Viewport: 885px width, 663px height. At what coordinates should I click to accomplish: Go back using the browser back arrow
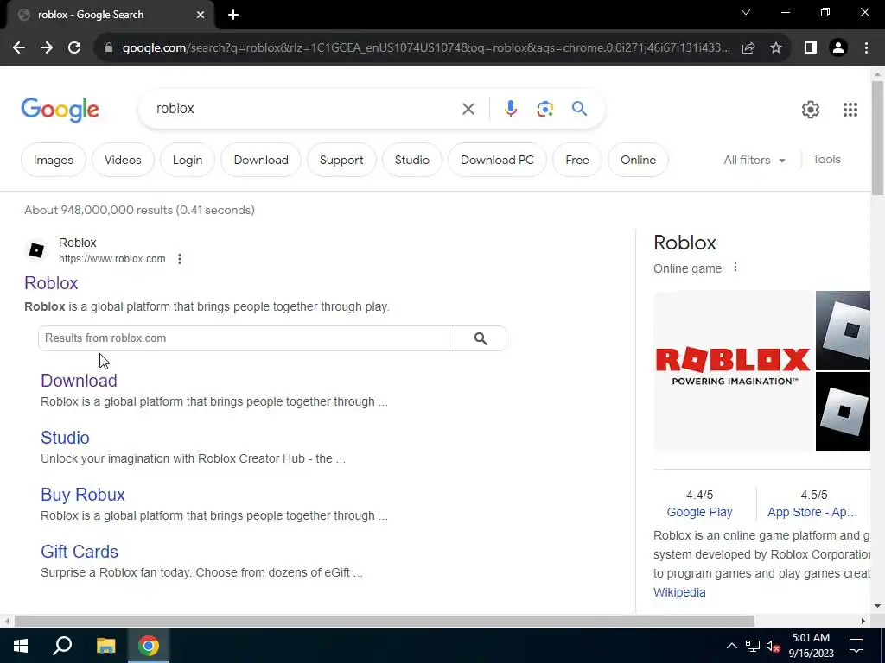click(19, 48)
